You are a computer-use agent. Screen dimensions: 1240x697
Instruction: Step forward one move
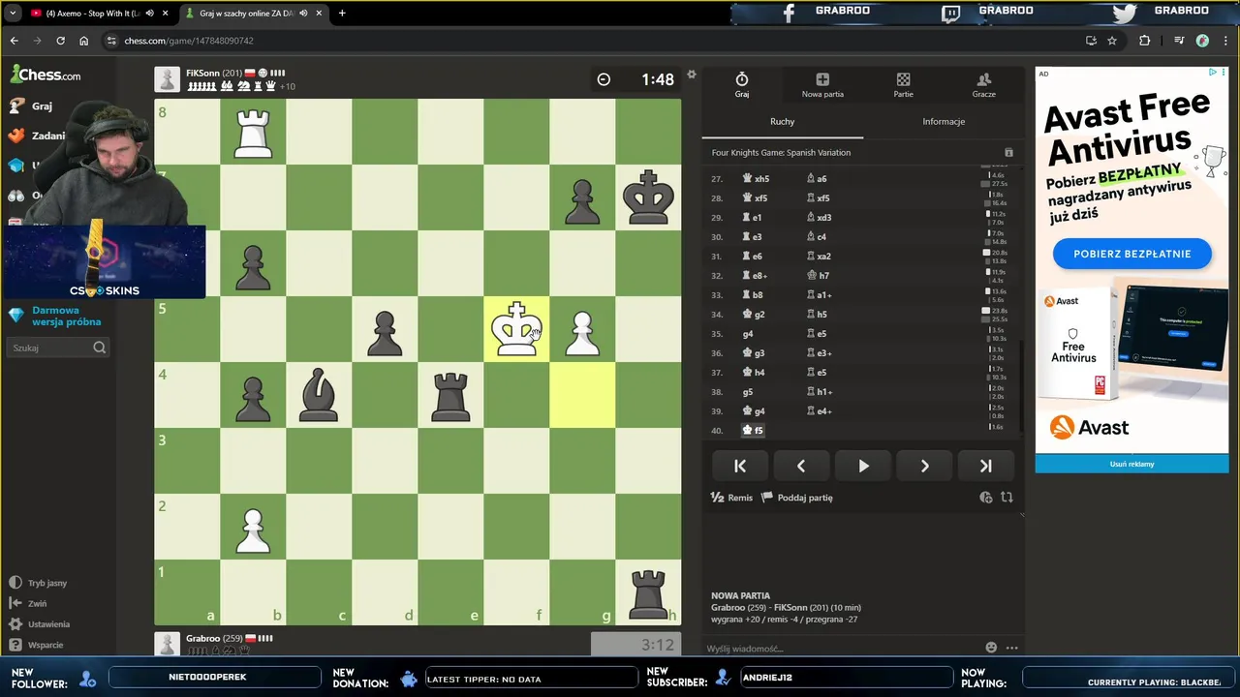click(924, 466)
